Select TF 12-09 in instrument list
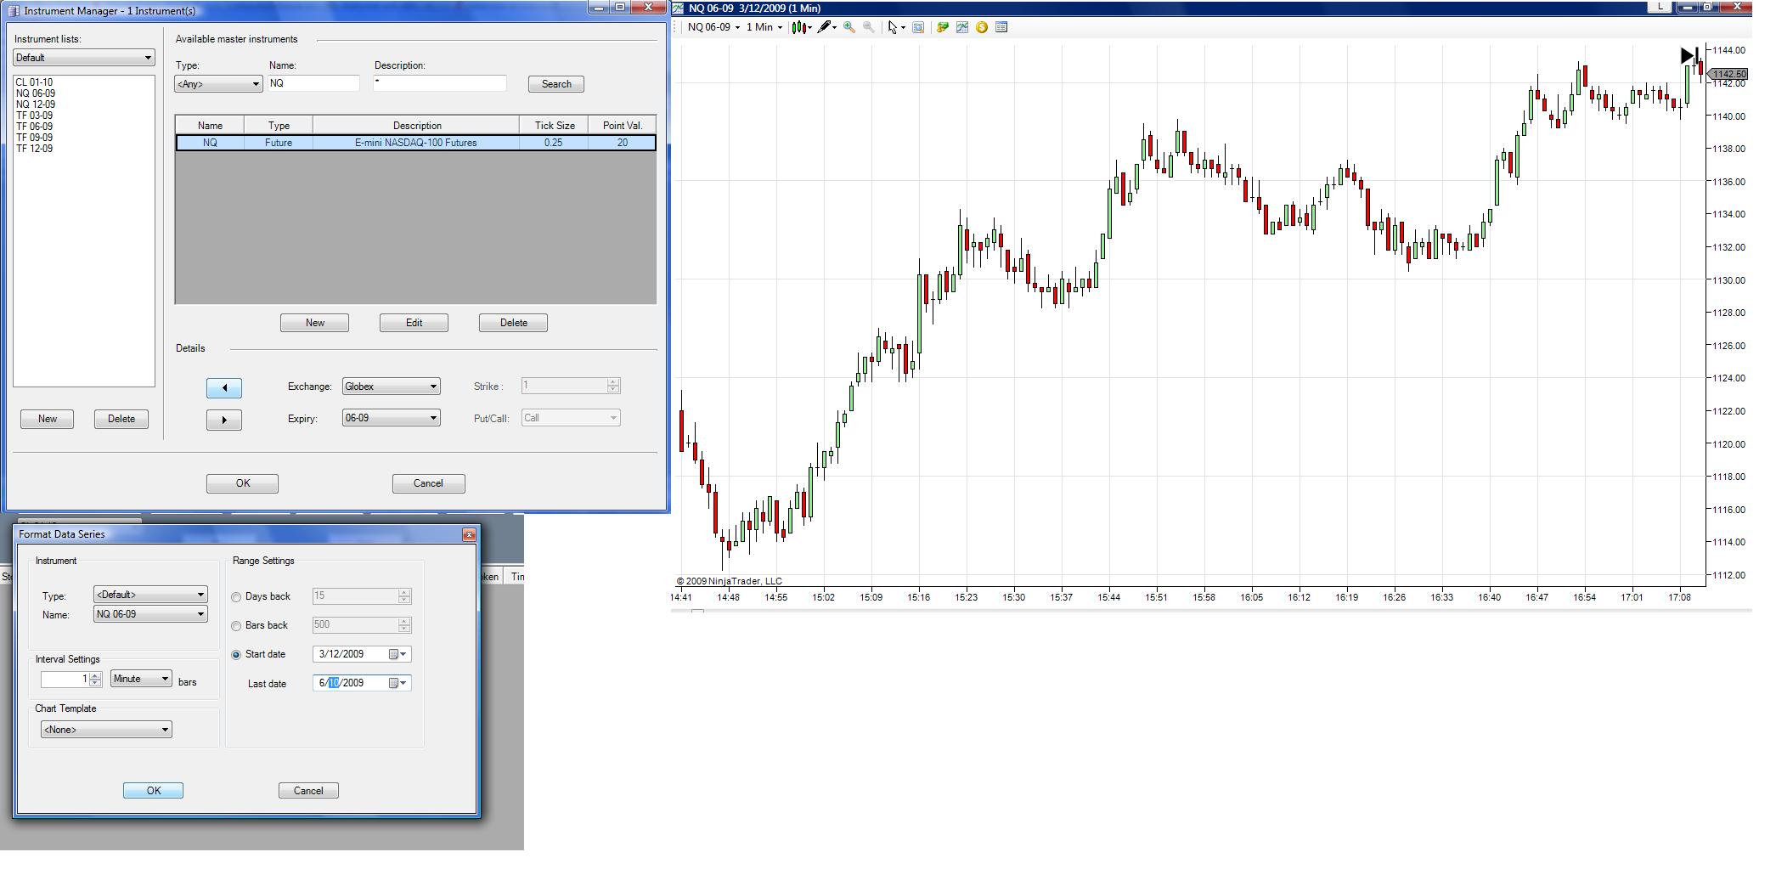Viewport: 1776px width, 886px height. (34, 149)
